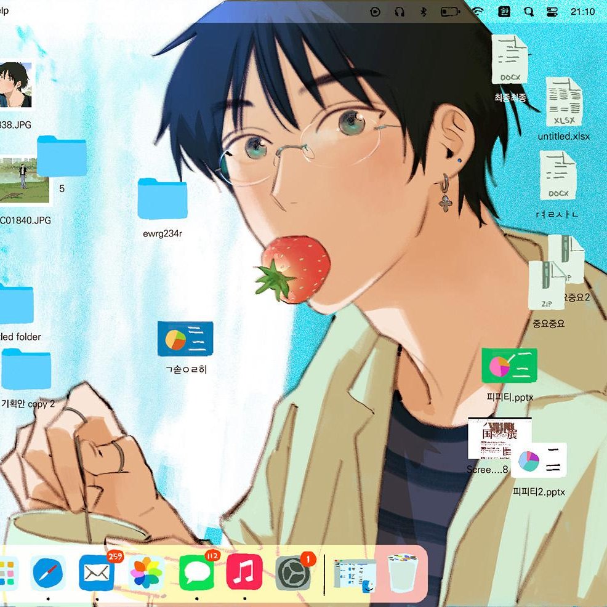Select the untitled folder icon

point(16,303)
